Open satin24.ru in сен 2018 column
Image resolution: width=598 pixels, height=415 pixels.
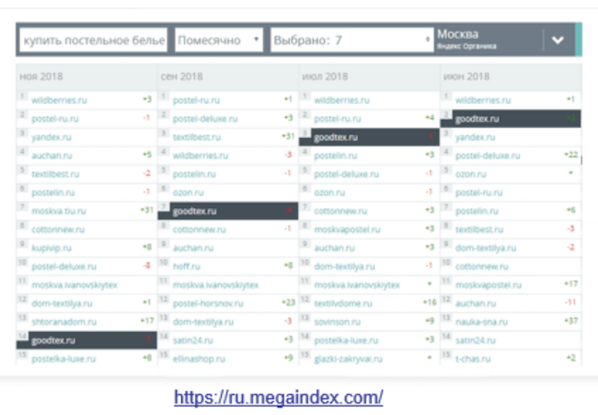coord(192,340)
